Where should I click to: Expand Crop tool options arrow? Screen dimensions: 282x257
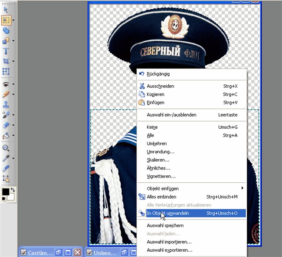point(14,61)
